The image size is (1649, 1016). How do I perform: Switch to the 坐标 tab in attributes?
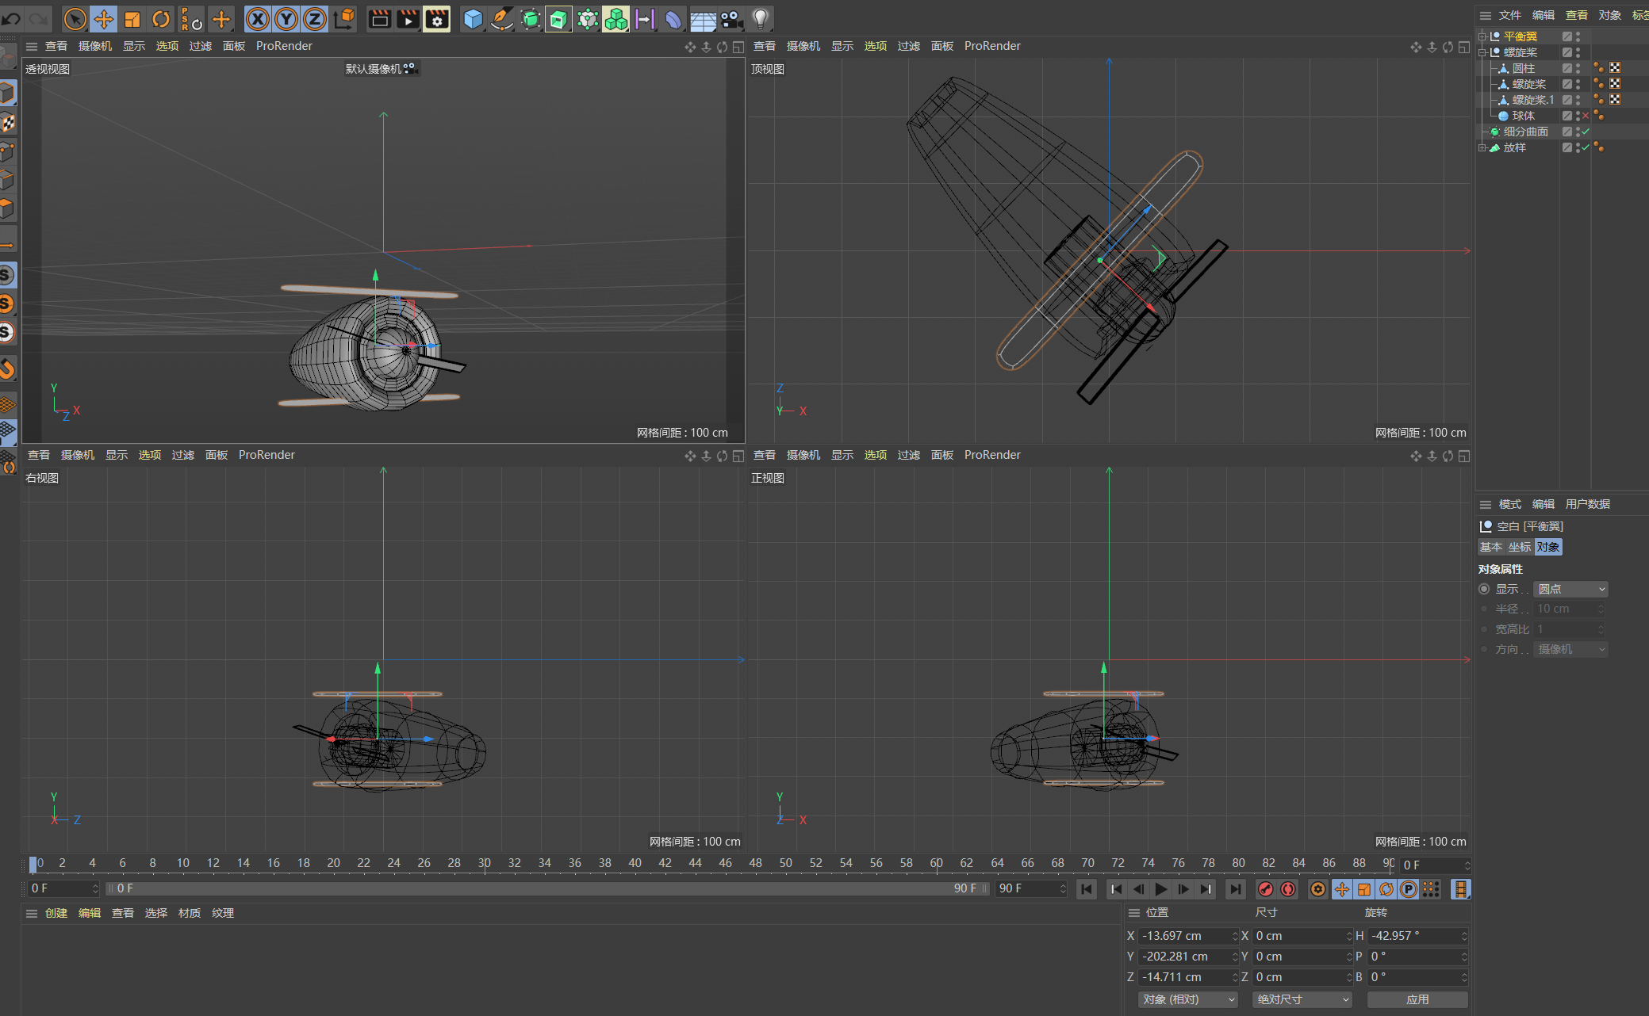click(1519, 547)
